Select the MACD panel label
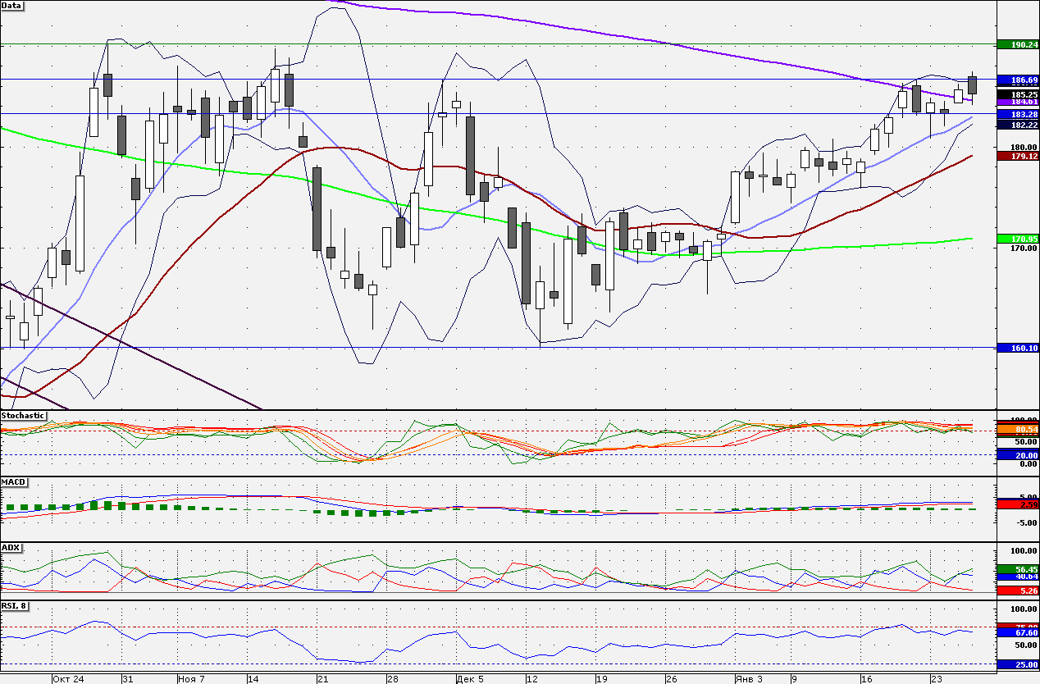This screenshot has width=1040, height=684. coord(14,481)
